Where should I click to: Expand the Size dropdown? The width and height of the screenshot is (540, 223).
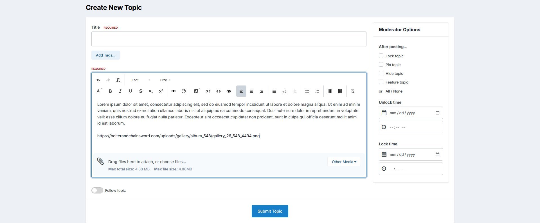165,80
